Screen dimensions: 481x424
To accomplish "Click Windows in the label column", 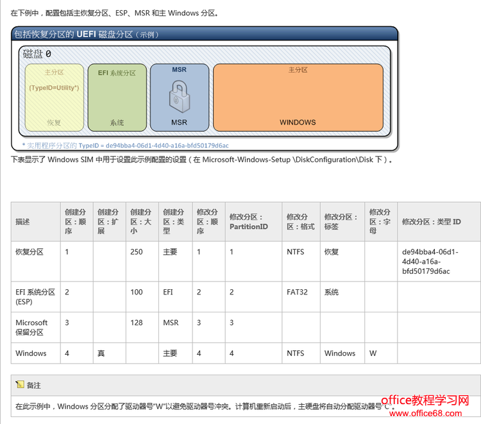I will click(x=340, y=353).
